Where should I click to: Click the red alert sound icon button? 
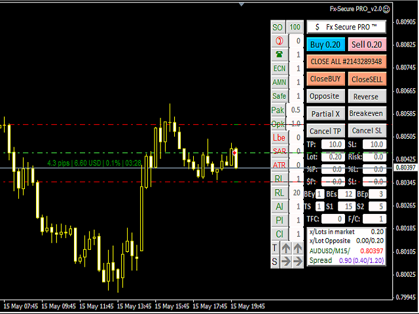(280, 41)
